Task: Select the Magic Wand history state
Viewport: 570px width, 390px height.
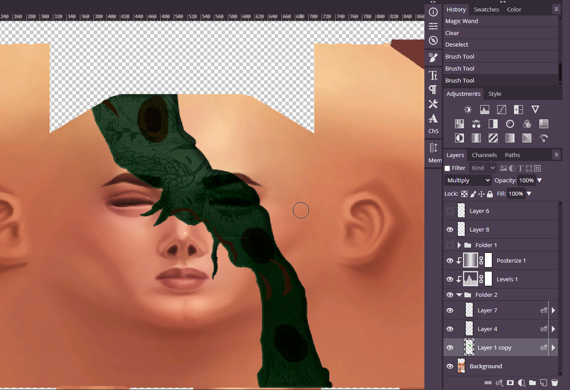Action: click(x=462, y=21)
